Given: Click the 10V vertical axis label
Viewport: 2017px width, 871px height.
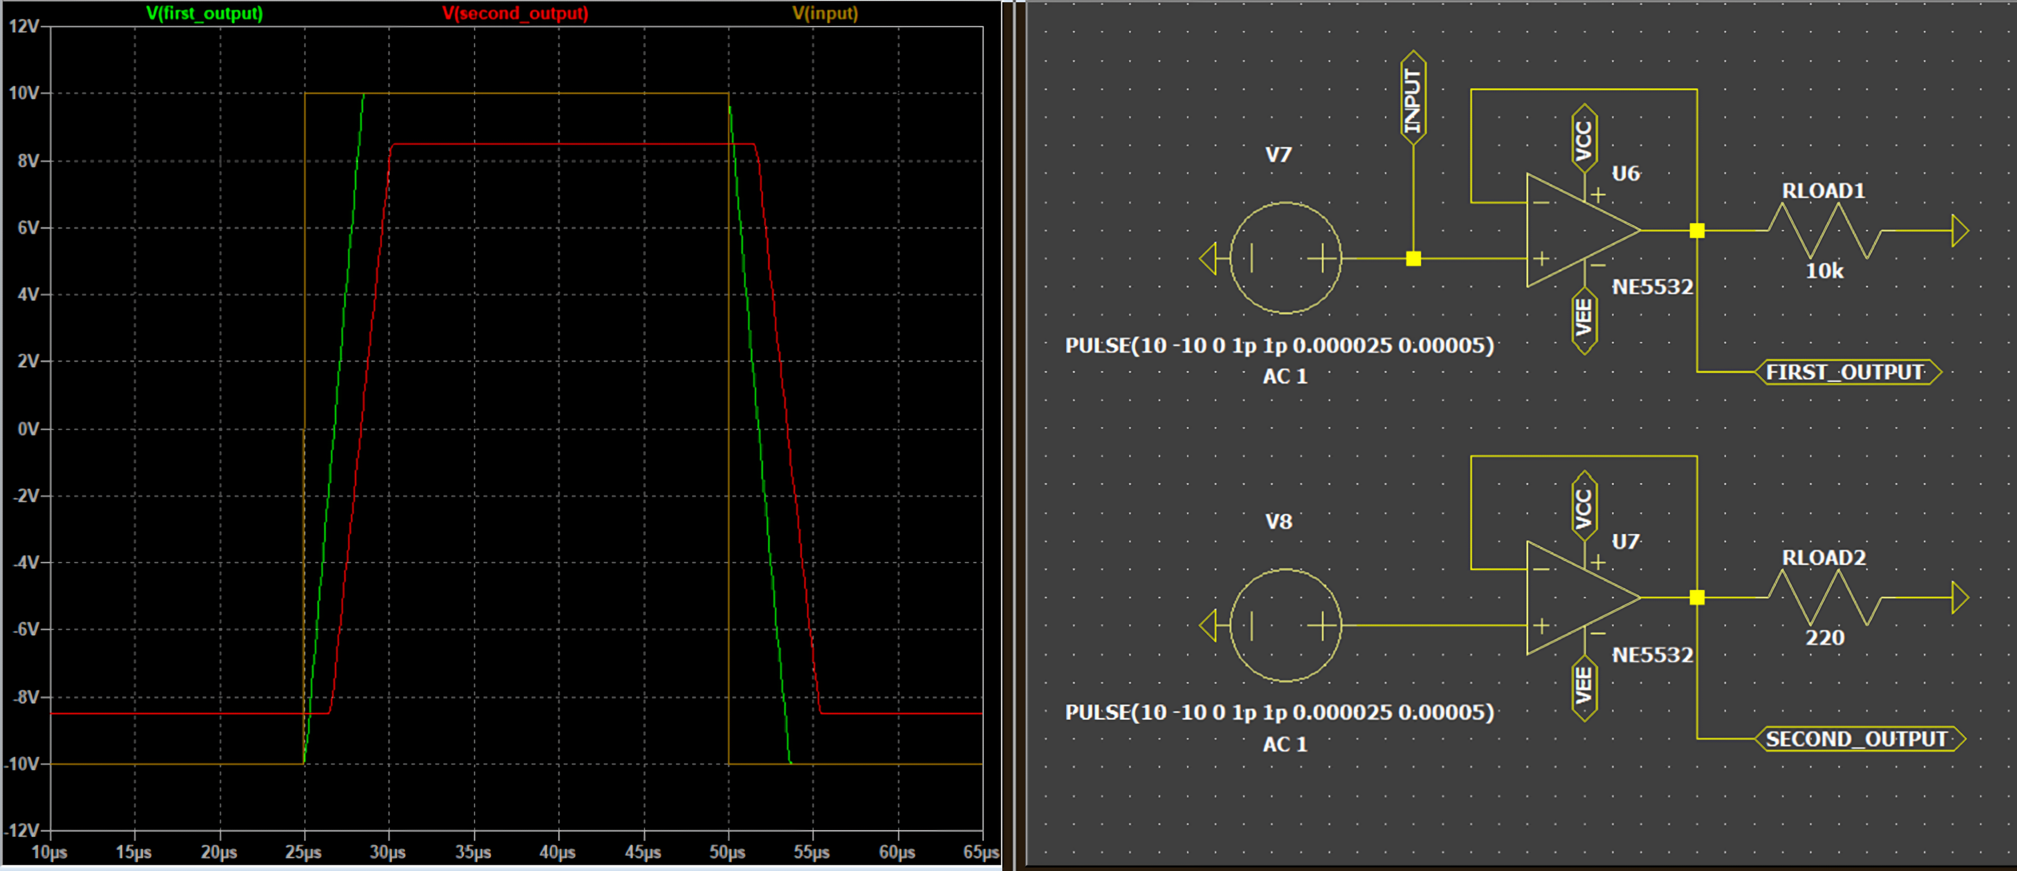Looking at the screenshot, I should coord(24,93).
